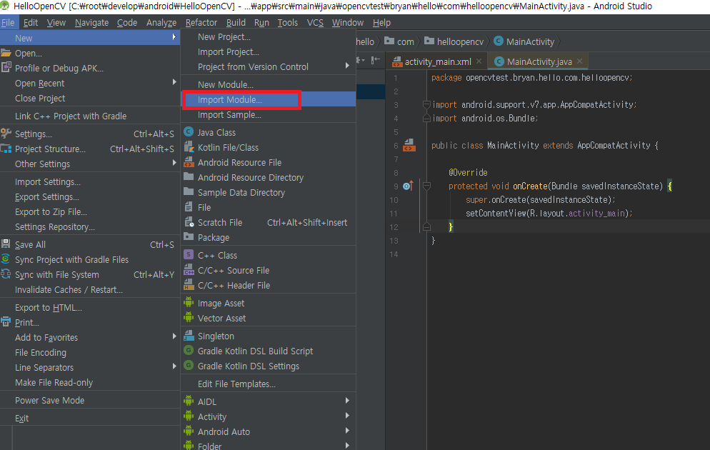The width and height of the screenshot is (710, 450).
Task: Click the Activity android icon
Action: click(x=189, y=416)
